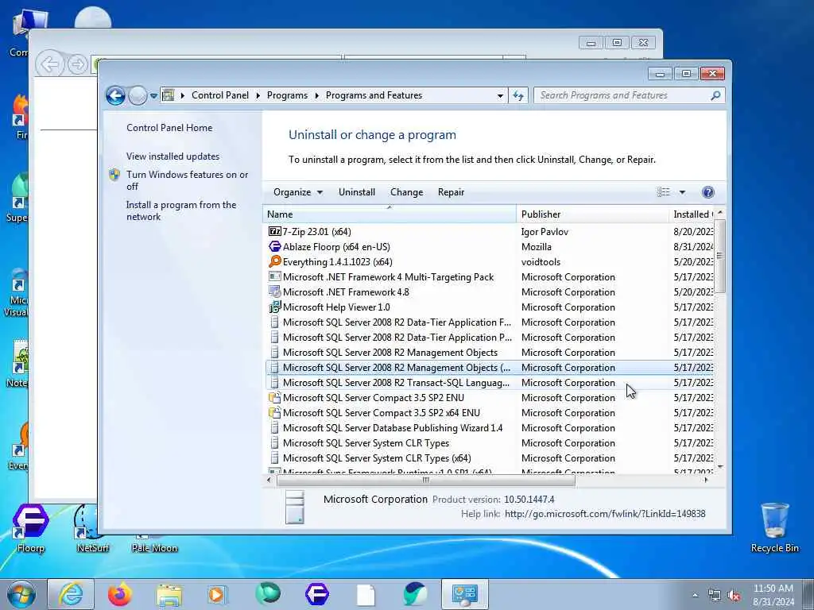
Task: Select the Control Panel breadcrumb
Action: point(220,95)
